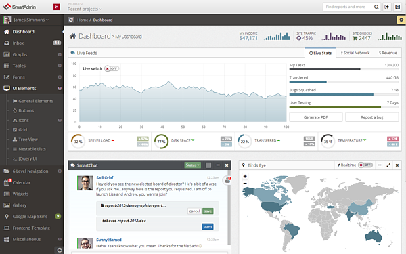Click SmartChat gray square stop button
The image size is (406, 254).
pos(208,165)
